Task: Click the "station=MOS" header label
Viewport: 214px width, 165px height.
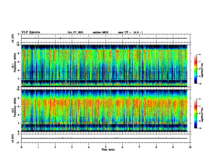Action: pos(101,32)
